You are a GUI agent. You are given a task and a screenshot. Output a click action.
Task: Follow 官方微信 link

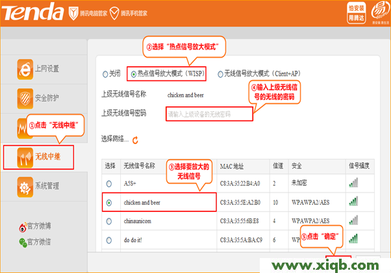[x=39, y=242]
